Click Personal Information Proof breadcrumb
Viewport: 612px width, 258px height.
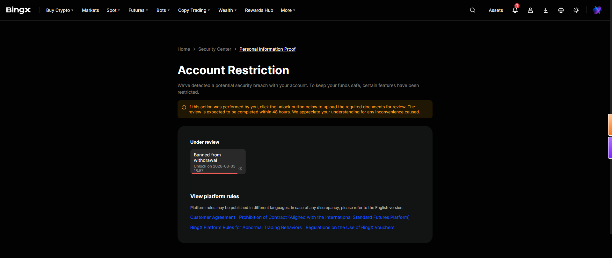pyautogui.click(x=267, y=49)
